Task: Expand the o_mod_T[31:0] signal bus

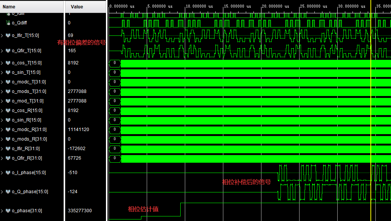Action: point(2,101)
